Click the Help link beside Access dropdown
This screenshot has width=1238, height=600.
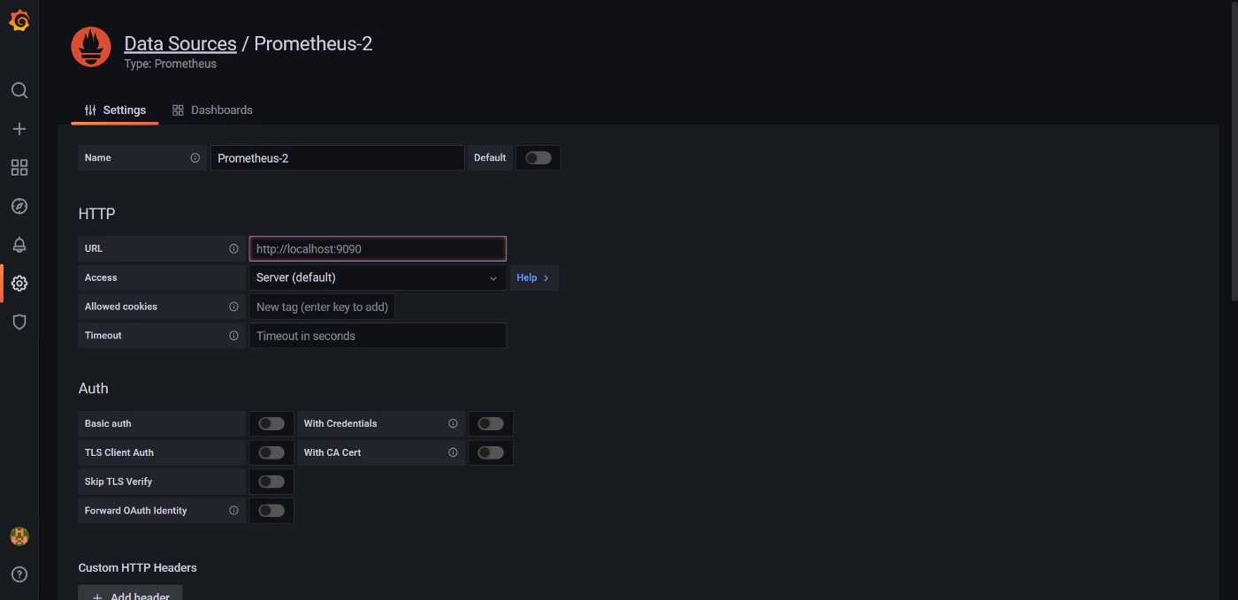(534, 277)
